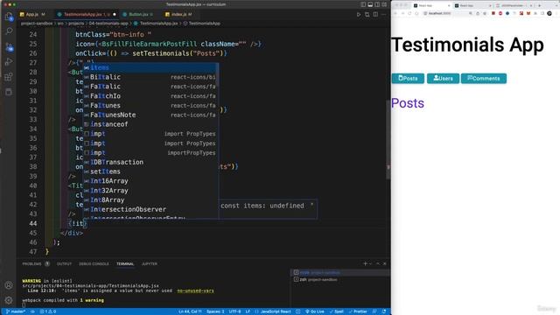Click the TestimonialsApp.jsx breadcrumb
The width and height of the screenshot is (560, 315).
coord(158,24)
